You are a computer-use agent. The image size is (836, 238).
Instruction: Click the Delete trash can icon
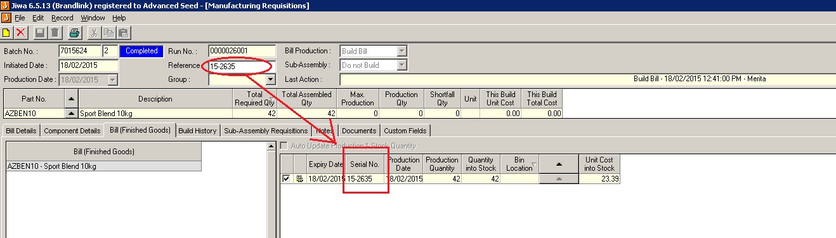pyautogui.click(x=55, y=32)
